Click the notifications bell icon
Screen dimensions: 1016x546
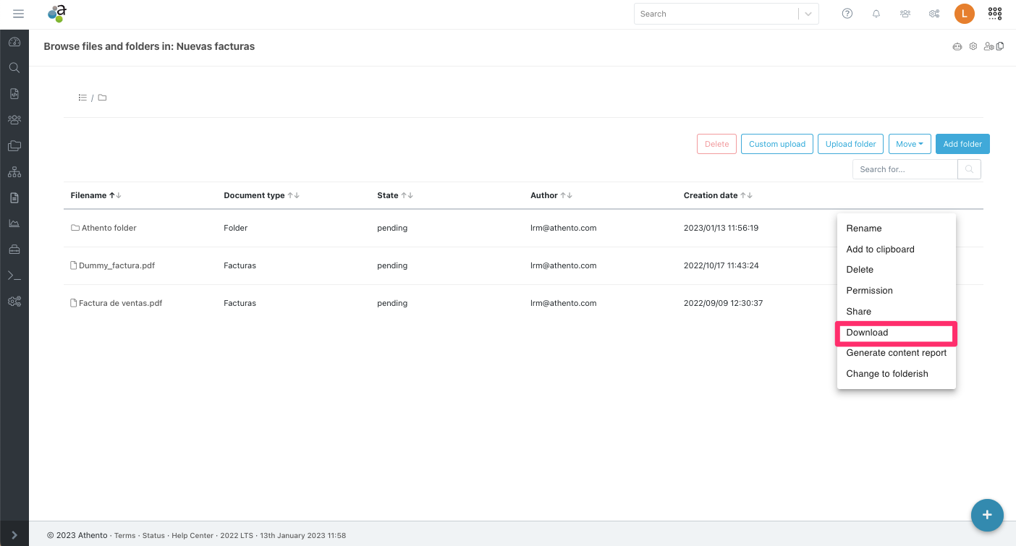click(x=876, y=14)
